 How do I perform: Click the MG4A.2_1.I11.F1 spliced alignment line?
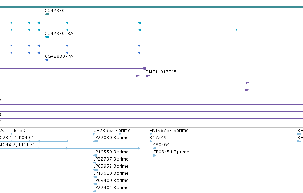(70, 148)
